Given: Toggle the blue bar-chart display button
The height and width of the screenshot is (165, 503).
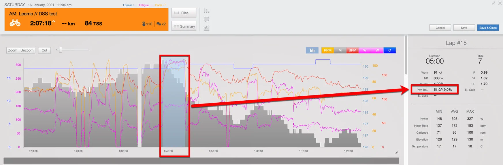Looking at the screenshot, I should (312, 50).
